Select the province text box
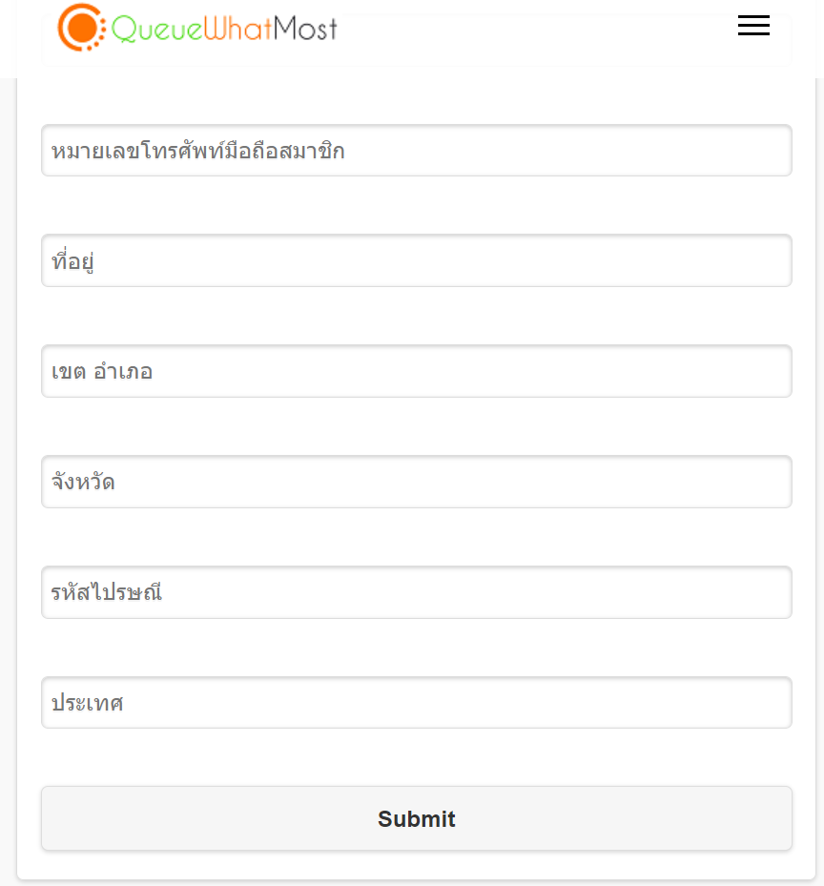 coord(417,482)
